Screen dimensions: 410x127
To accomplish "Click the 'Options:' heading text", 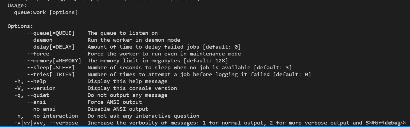I will (20, 26).
